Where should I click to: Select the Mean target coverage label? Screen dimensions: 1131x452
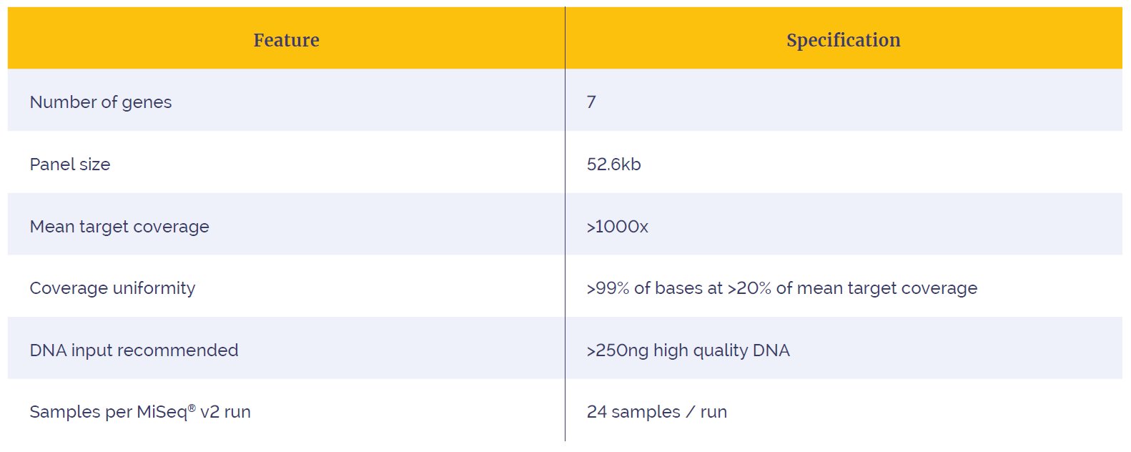pos(119,227)
